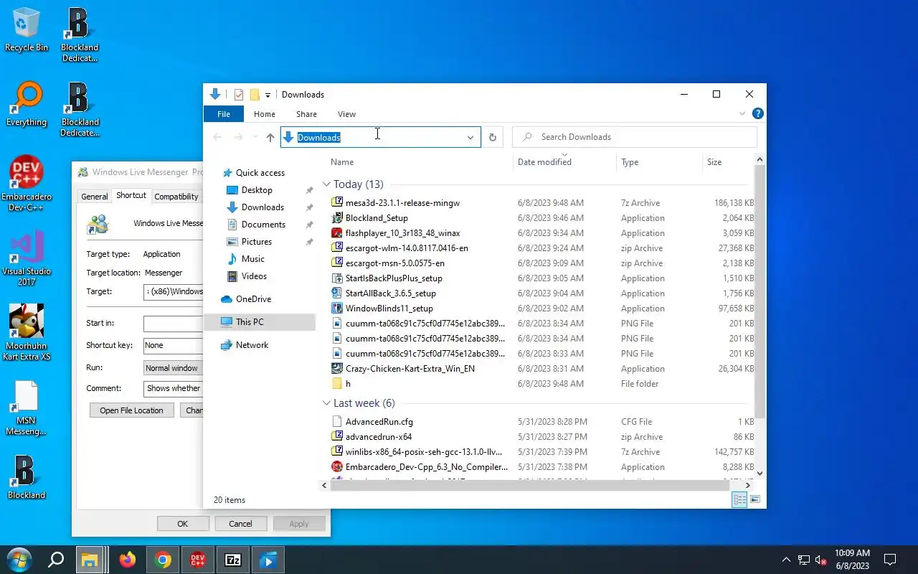Image resolution: width=918 pixels, height=574 pixels.
Task: Open Dev-C++ from the taskbar
Action: [x=198, y=560]
